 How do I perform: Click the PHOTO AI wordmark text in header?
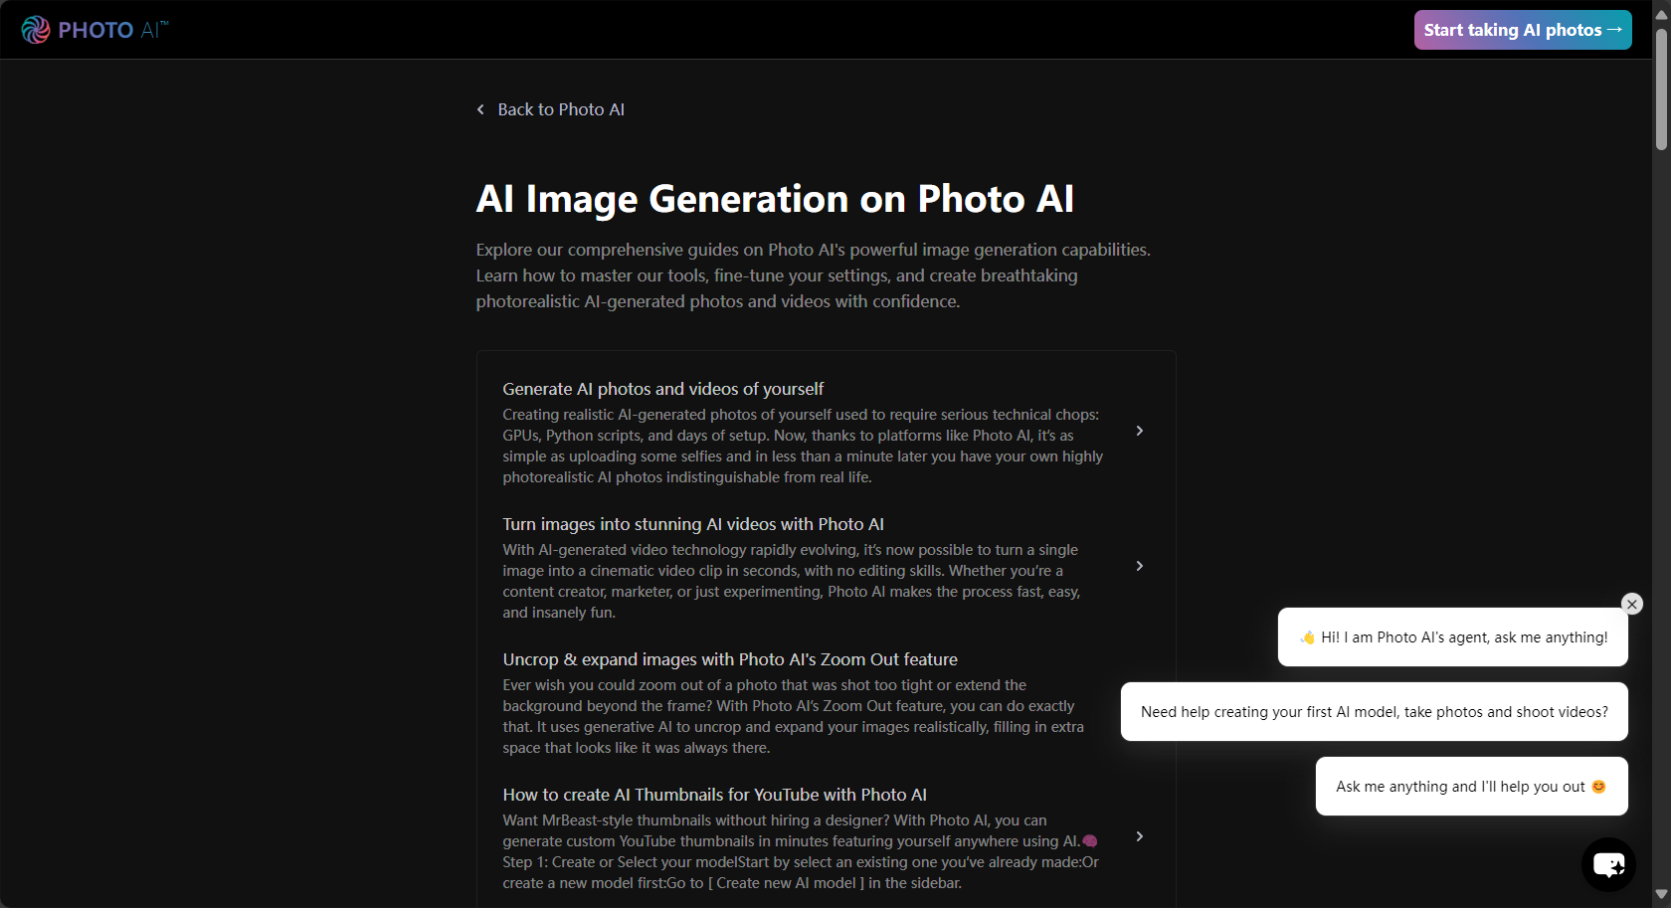tap(113, 30)
